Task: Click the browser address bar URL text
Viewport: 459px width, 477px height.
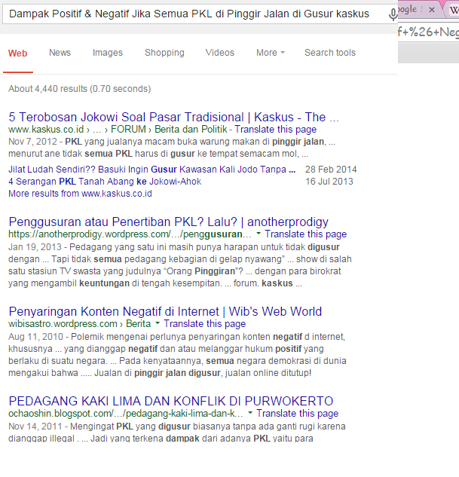Action: coord(428,32)
